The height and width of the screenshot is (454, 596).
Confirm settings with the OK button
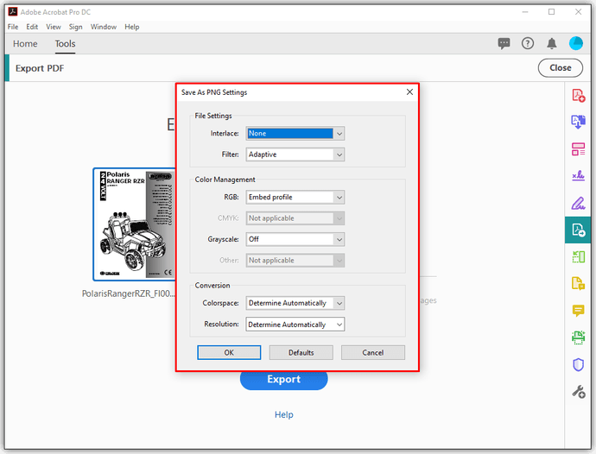click(229, 352)
